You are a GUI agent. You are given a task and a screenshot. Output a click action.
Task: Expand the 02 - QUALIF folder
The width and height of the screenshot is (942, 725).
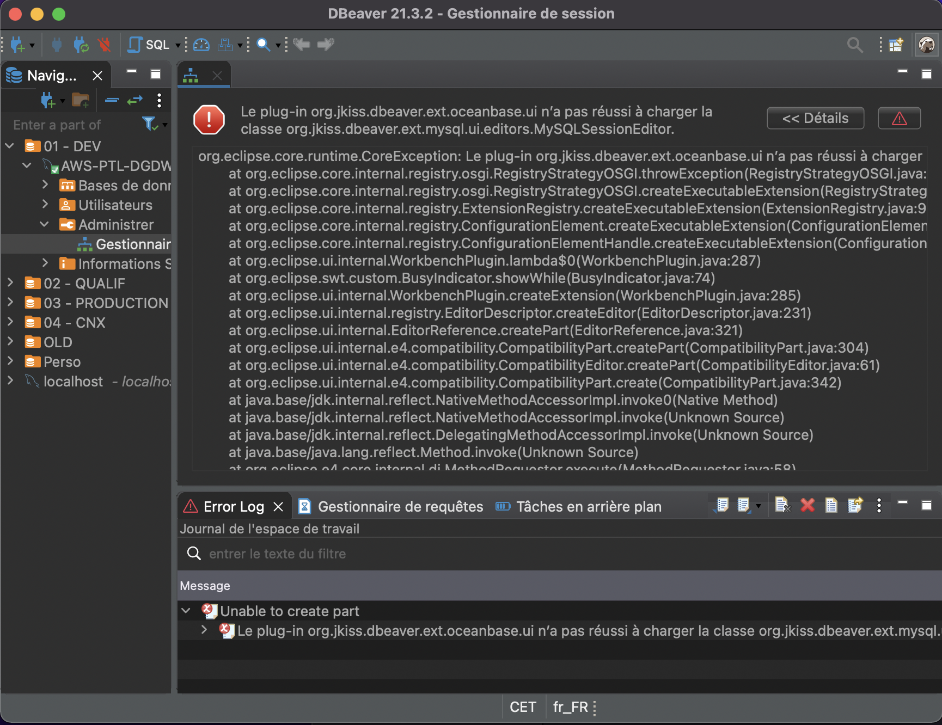[9, 283]
